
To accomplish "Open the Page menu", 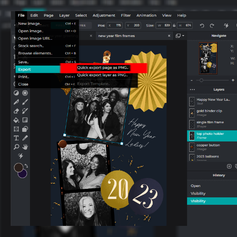I will click(49, 16).
